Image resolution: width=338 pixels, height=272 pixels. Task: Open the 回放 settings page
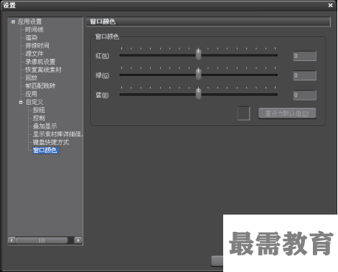pos(31,78)
